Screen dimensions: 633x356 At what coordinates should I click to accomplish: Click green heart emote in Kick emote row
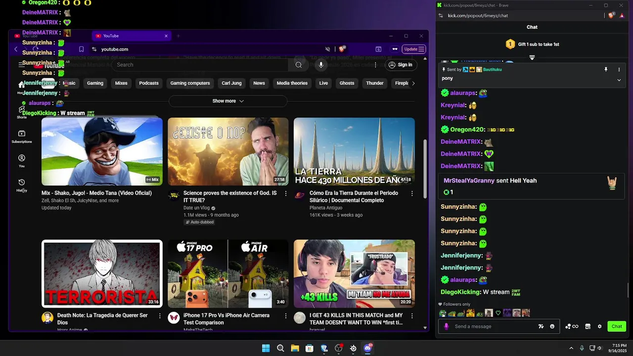498,313
